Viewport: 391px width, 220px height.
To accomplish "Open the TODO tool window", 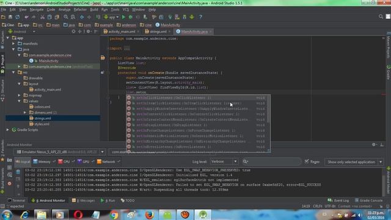I will (128, 200).
